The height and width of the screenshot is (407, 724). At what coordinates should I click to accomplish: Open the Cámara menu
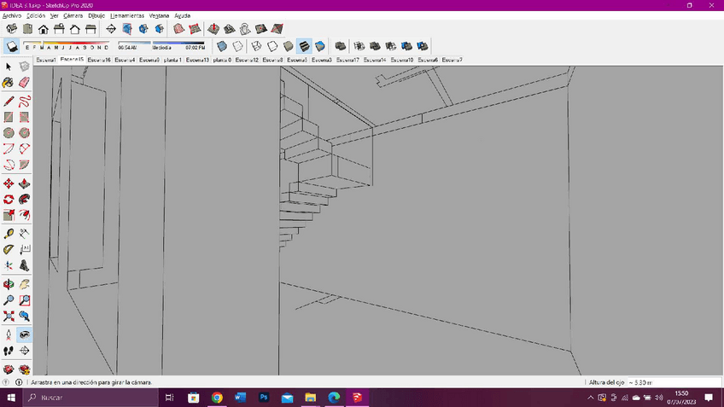[73, 15]
